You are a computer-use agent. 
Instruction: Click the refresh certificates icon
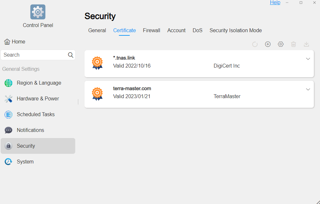click(x=255, y=44)
